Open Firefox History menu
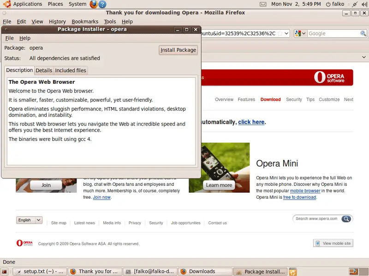 click(57, 22)
